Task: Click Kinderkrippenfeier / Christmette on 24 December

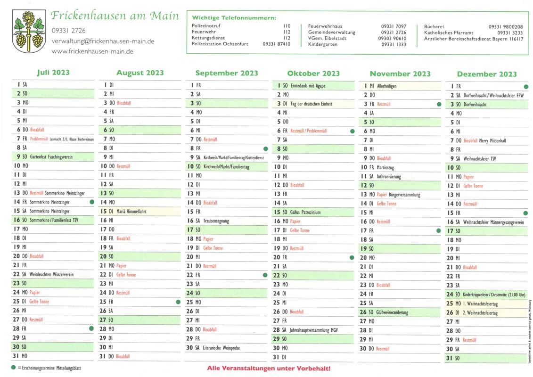Action: pyautogui.click(x=494, y=295)
